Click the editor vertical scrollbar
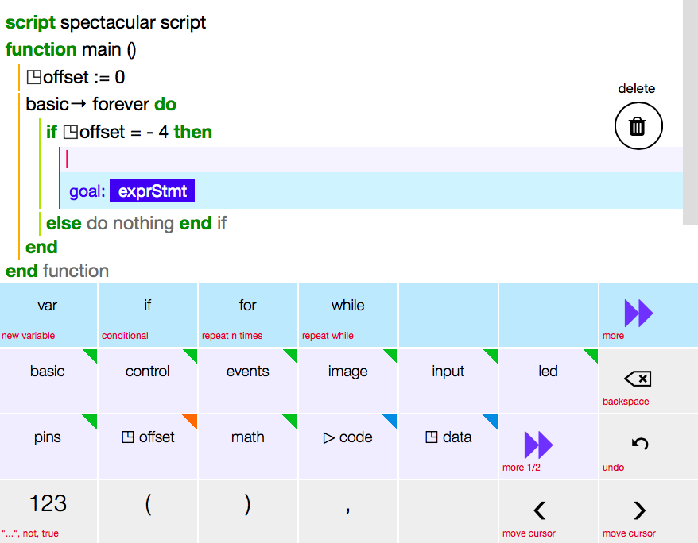698x543 pixels. click(x=690, y=111)
